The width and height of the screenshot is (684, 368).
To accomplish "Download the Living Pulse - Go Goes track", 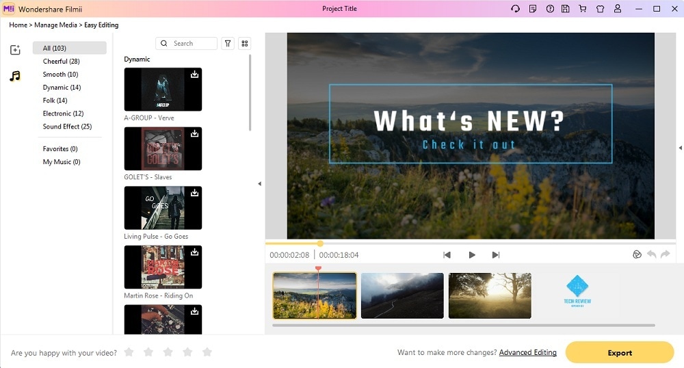I will pyautogui.click(x=194, y=193).
